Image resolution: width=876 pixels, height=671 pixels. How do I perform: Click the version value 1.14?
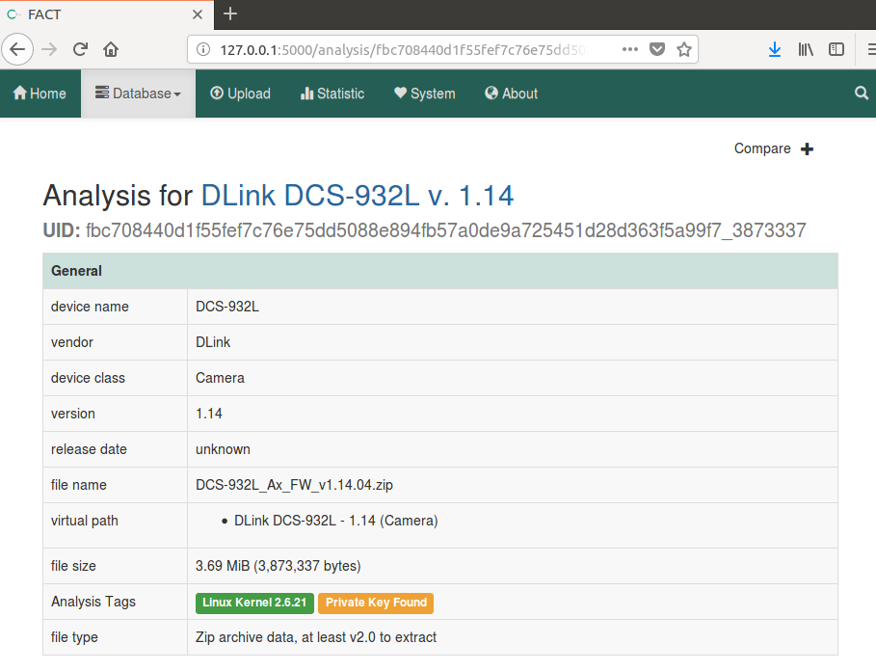[209, 414]
